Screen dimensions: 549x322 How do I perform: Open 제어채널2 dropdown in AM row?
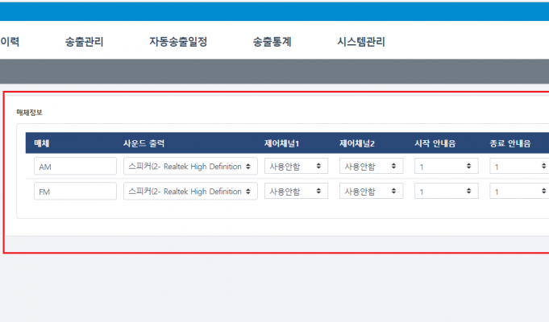(371, 166)
